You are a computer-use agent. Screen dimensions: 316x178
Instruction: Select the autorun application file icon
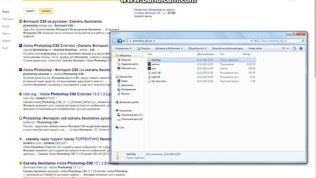click(149, 64)
